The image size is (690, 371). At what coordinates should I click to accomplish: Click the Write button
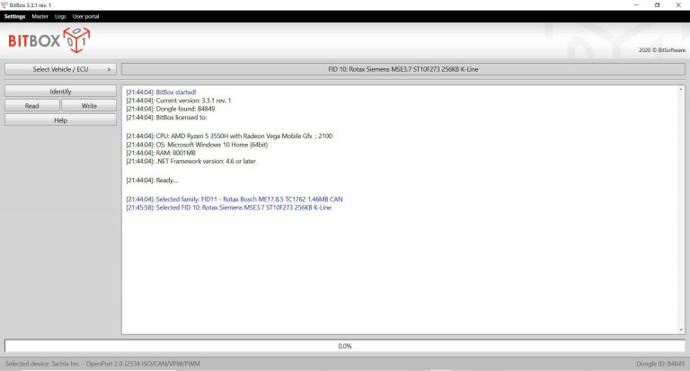click(x=89, y=106)
